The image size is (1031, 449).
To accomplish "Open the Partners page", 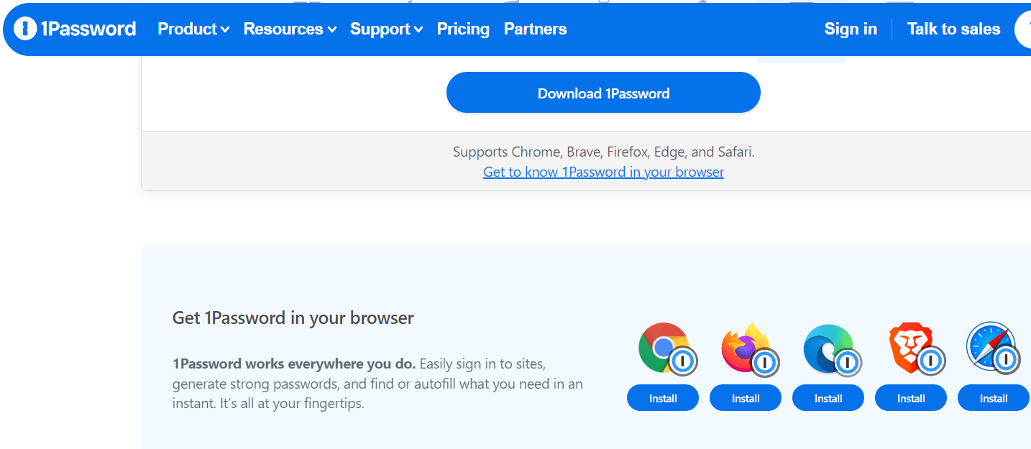I will tap(535, 29).
